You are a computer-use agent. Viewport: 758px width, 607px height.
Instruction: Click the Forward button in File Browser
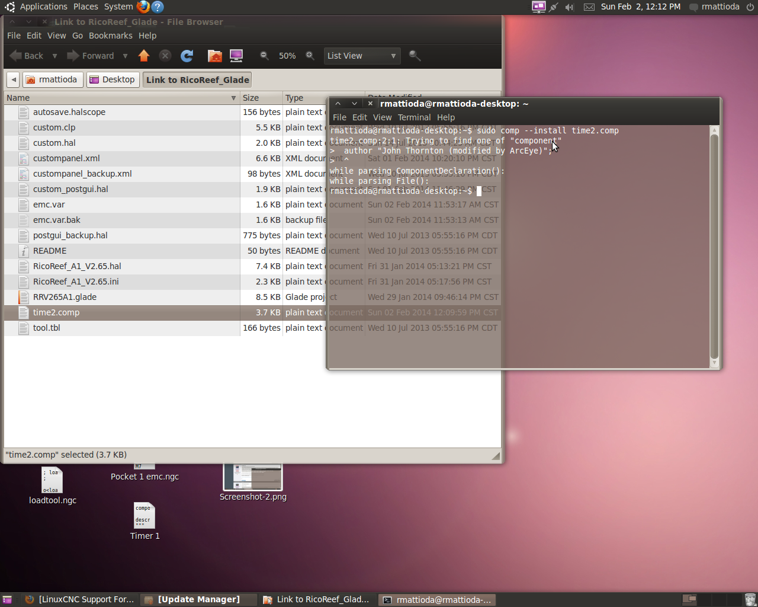[91, 56]
